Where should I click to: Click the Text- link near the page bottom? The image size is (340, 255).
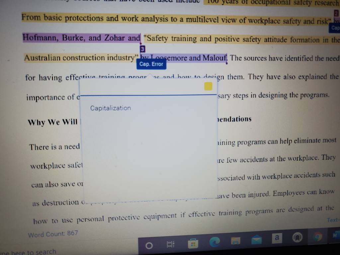click(x=333, y=220)
